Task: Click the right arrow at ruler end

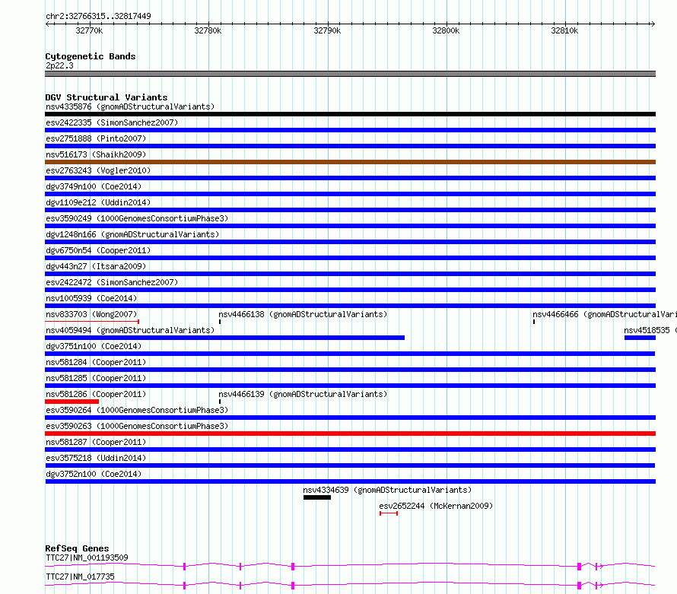Action: tap(653, 24)
